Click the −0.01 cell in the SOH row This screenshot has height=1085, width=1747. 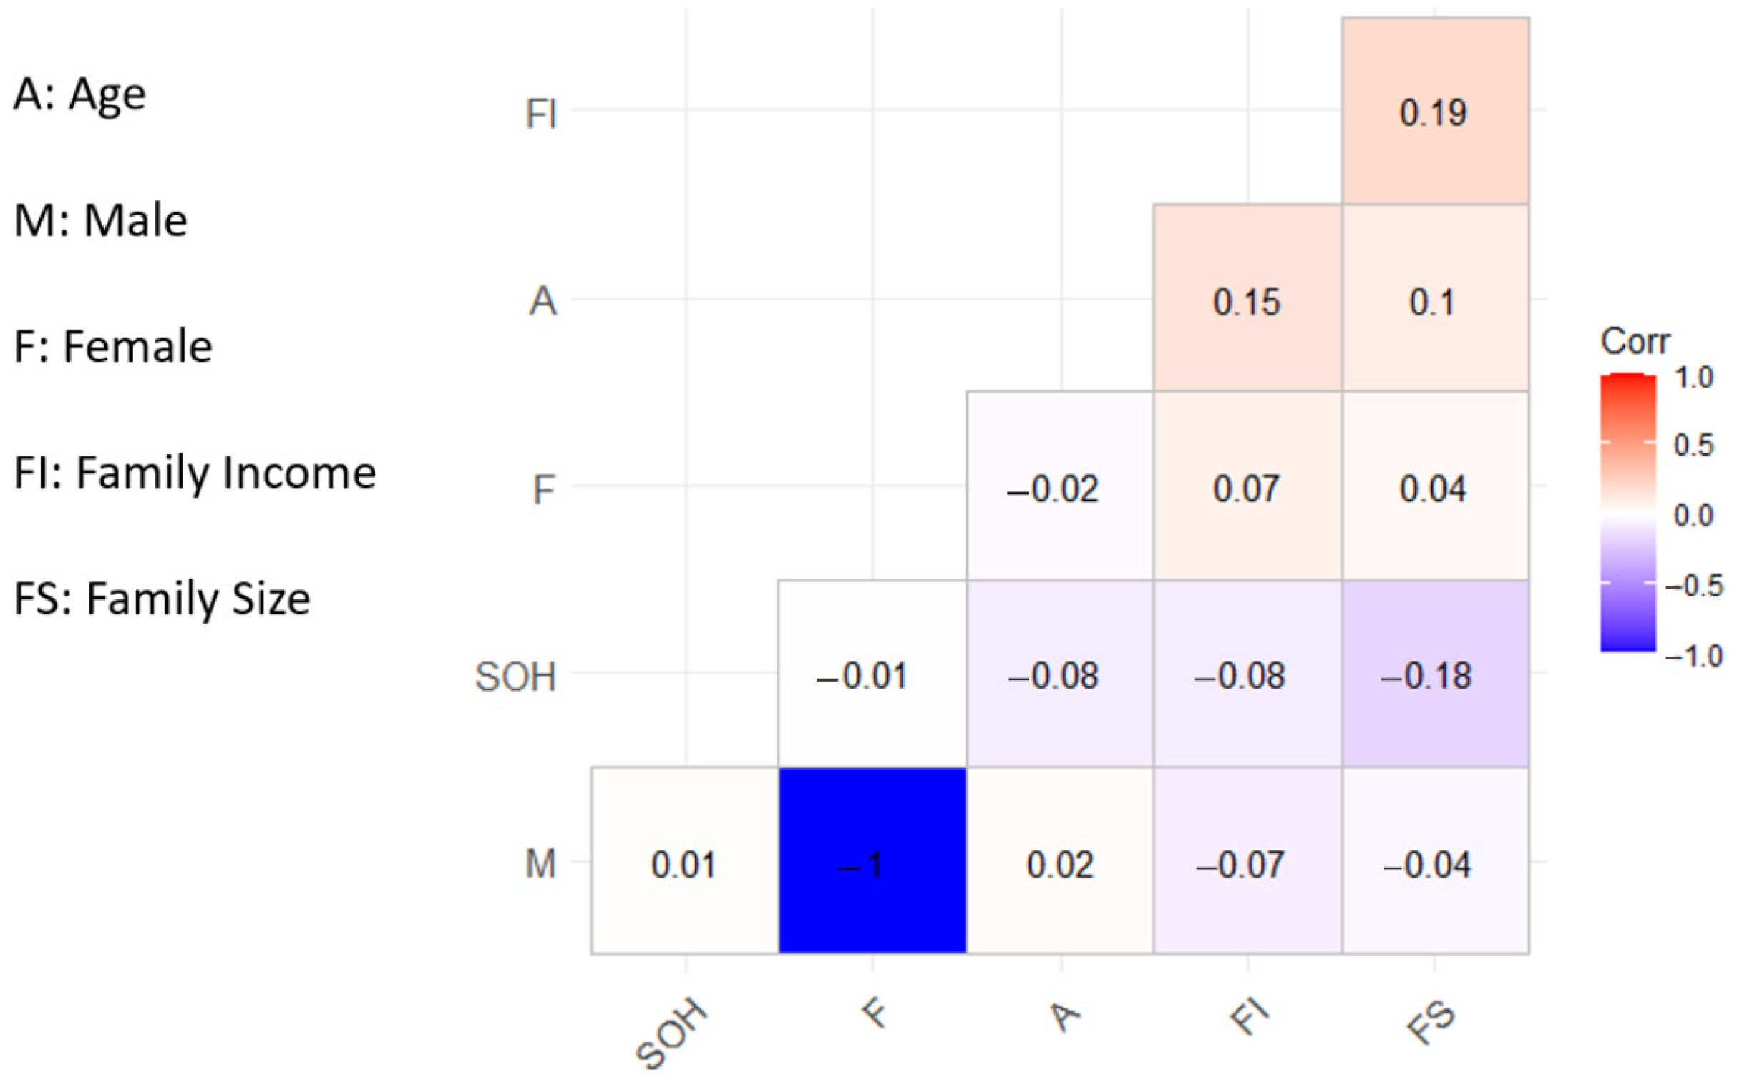[872, 674]
